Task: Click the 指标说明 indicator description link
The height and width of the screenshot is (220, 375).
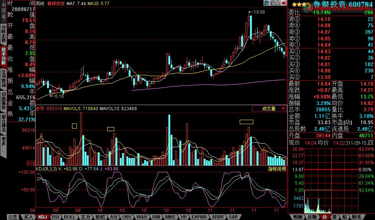Action: (x=277, y=169)
